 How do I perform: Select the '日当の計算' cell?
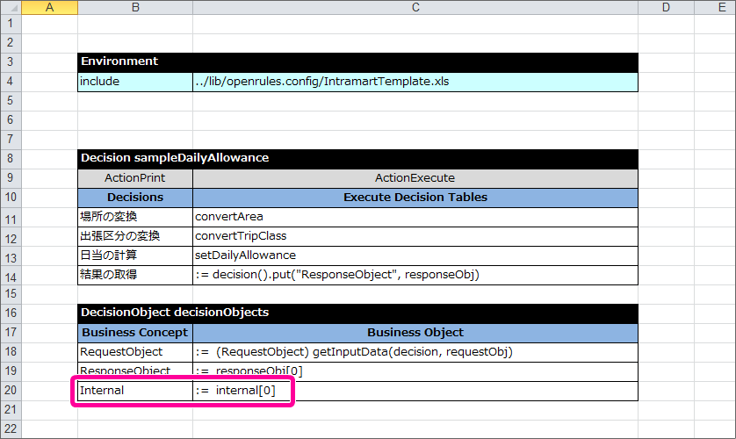coord(135,255)
